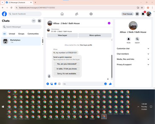Click the chat list scrollbar thumb

[42, 41]
